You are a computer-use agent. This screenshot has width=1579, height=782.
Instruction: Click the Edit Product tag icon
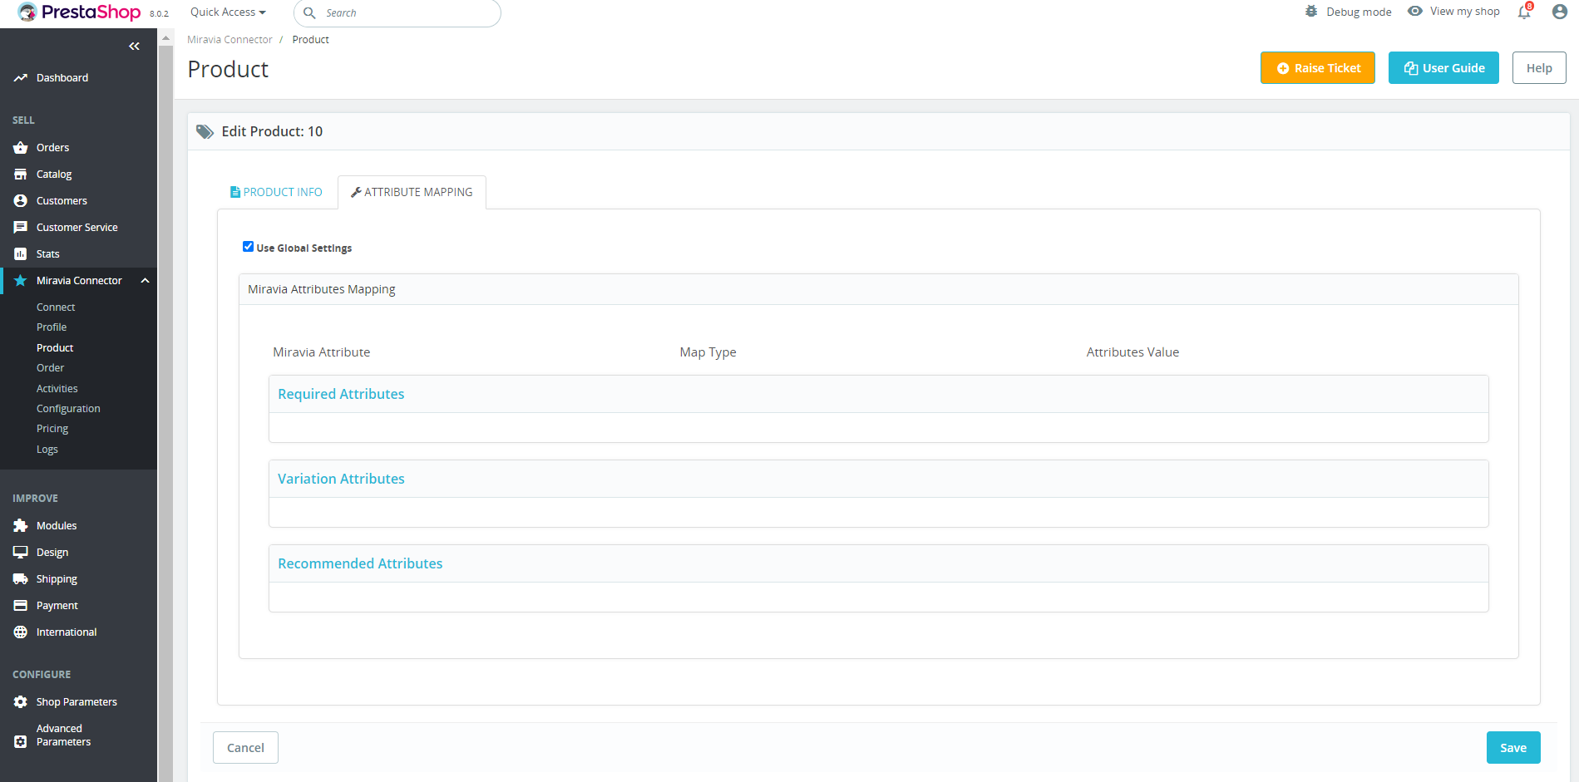tap(205, 132)
